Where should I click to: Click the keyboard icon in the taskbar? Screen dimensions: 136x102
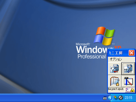tap(105, 98)
